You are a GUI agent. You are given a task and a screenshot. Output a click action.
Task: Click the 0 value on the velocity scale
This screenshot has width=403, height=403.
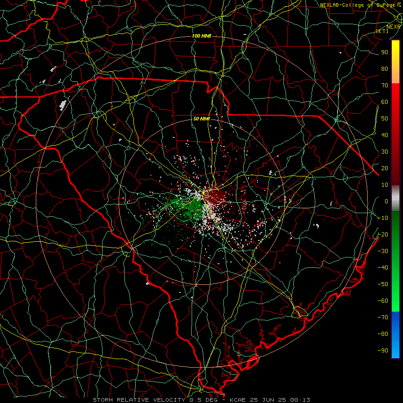point(386,201)
